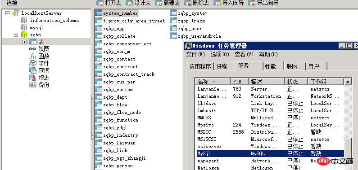This screenshot has height=170, width=358.
Task: Select the information_schema database icon
Action: [24, 20]
